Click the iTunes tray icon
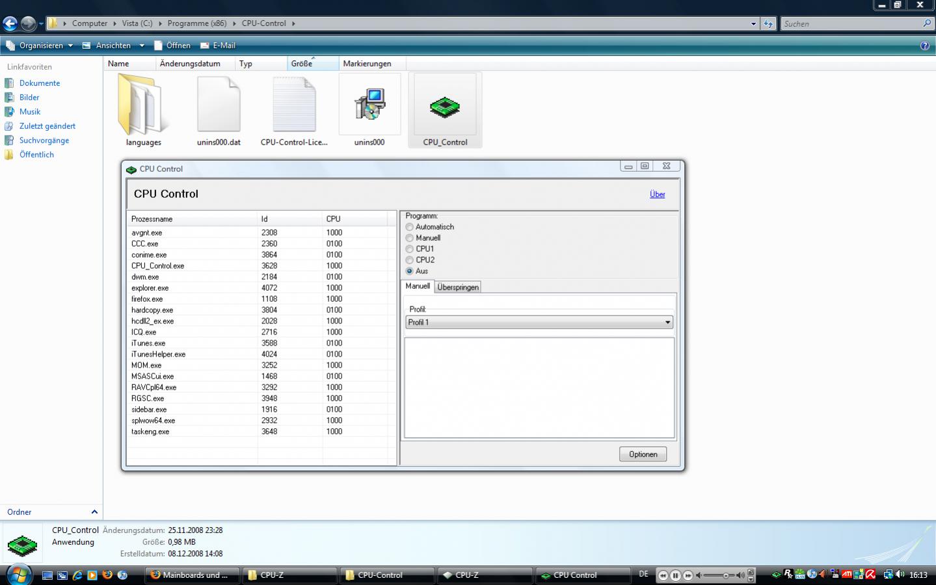This screenshot has height=585, width=936. point(812,575)
